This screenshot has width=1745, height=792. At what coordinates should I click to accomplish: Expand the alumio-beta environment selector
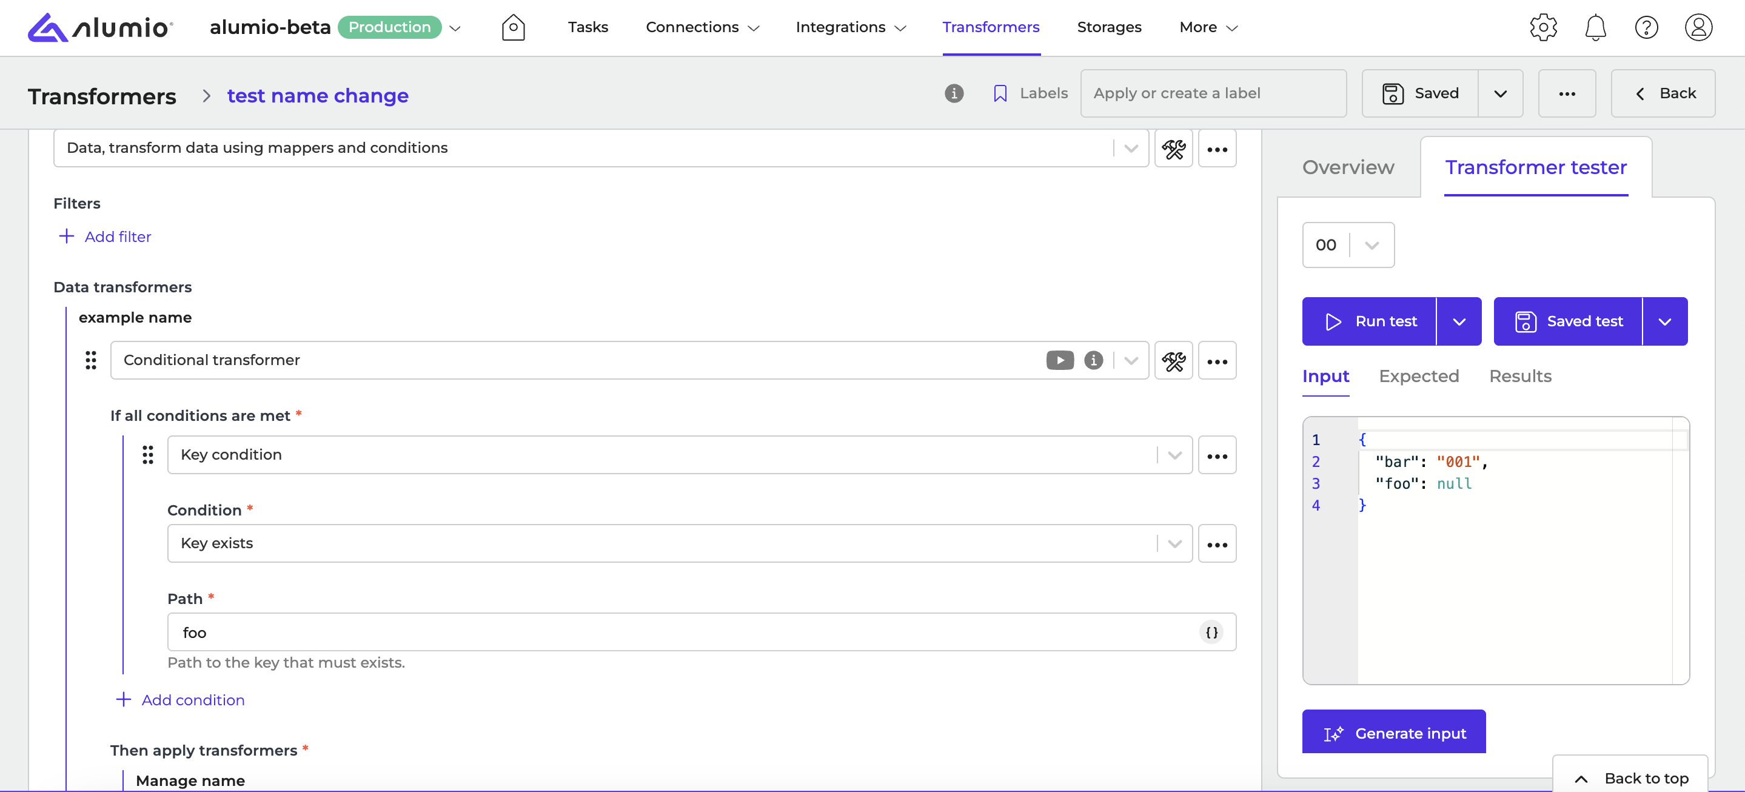coord(455,28)
